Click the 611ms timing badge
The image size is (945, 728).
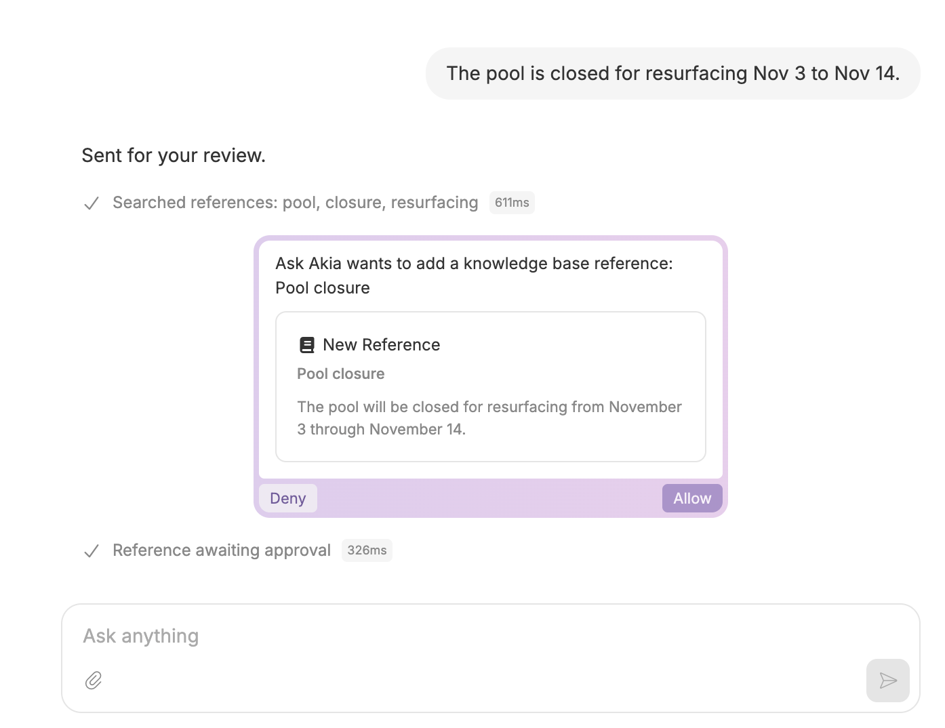512,203
